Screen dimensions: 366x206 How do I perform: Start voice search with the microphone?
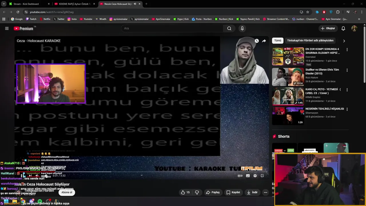(x=242, y=28)
